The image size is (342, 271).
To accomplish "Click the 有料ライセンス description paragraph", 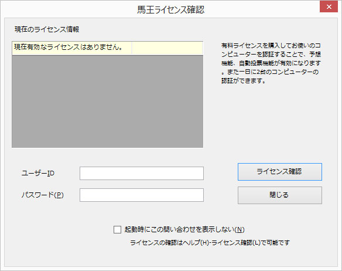I will tap(271, 63).
